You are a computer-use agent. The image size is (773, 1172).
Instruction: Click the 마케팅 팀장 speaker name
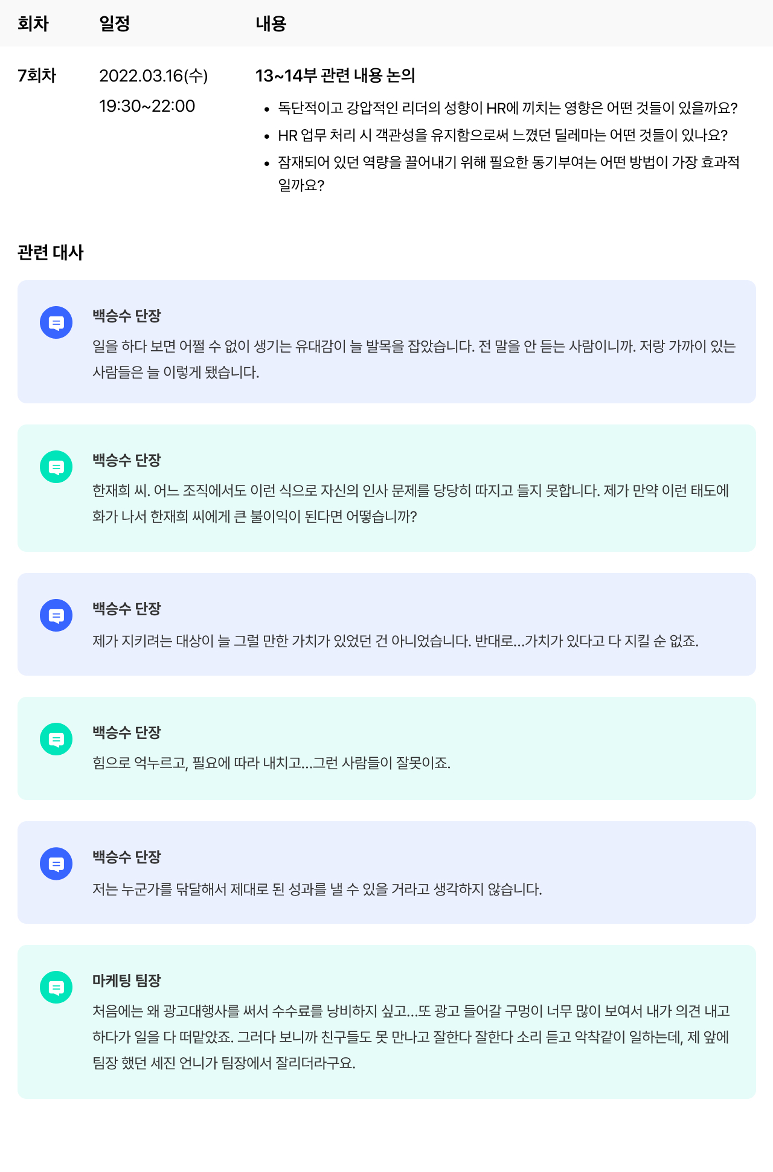coord(127,981)
